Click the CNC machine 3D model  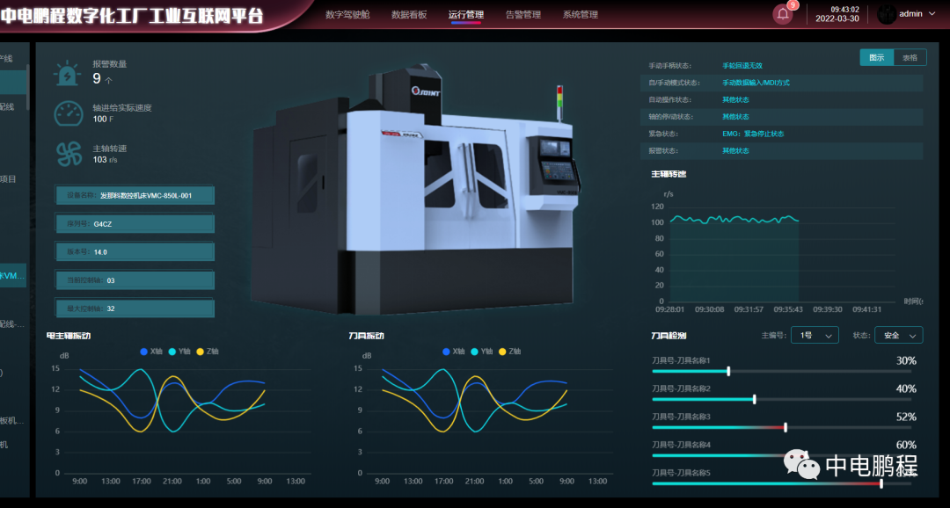pos(413,193)
